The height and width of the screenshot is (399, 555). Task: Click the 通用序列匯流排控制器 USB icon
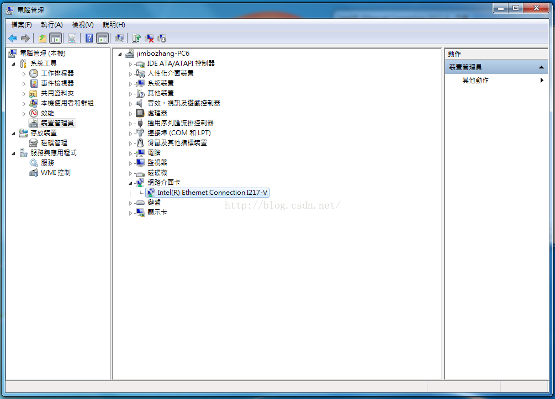point(140,123)
